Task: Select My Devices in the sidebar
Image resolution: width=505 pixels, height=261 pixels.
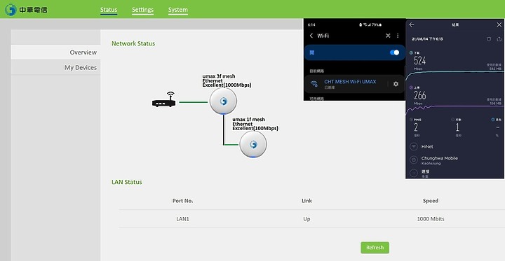Action: click(55, 67)
